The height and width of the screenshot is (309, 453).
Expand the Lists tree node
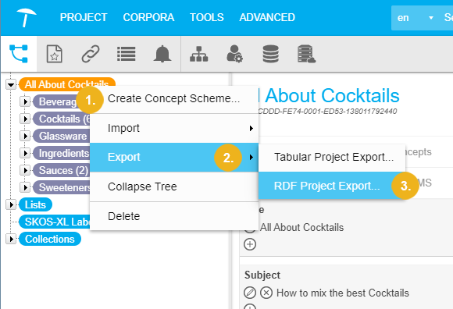click(x=11, y=205)
